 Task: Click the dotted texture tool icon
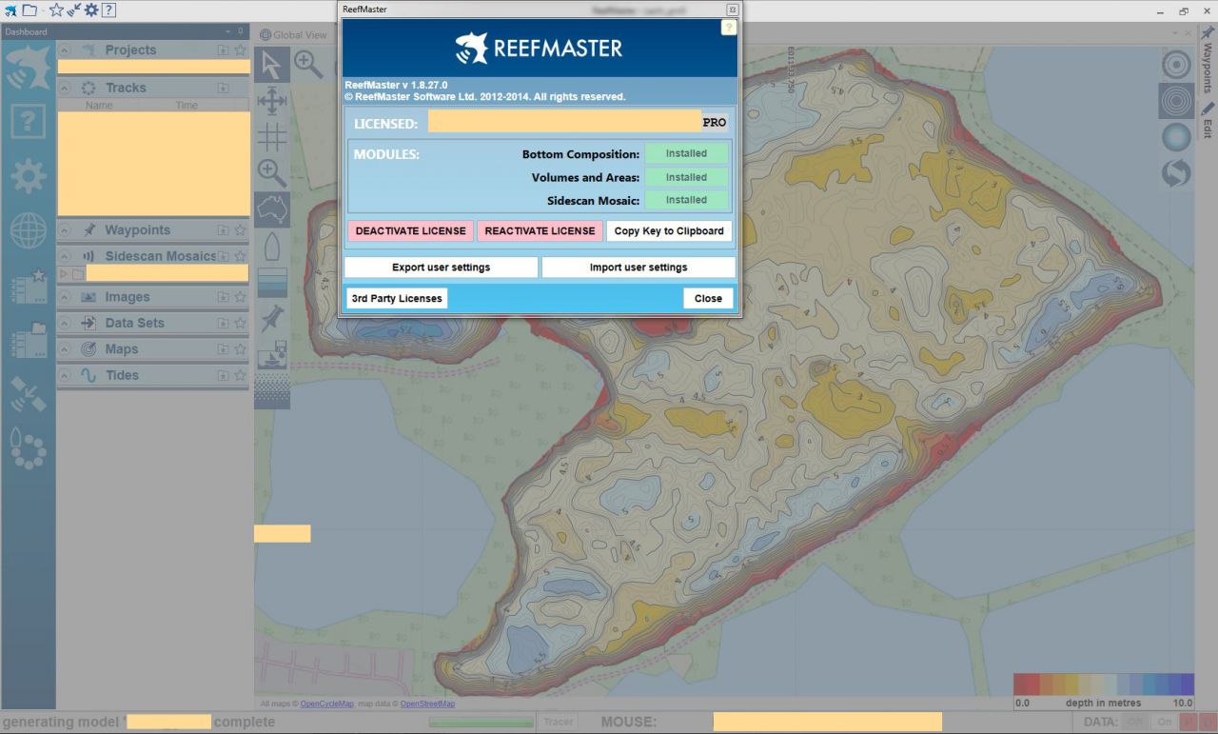pyautogui.click(x=272, y=390)
